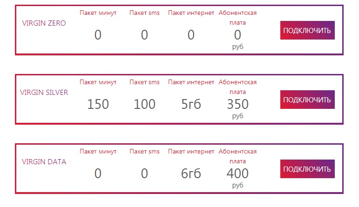Select "Пакет интернет" label in VIRGIN ZERO row
The width and height of the screenshot is (359, 207).
[x=191, y=13]
